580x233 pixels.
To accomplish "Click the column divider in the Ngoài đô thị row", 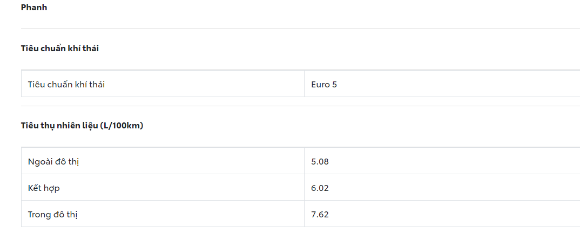I will pos(304,161).
